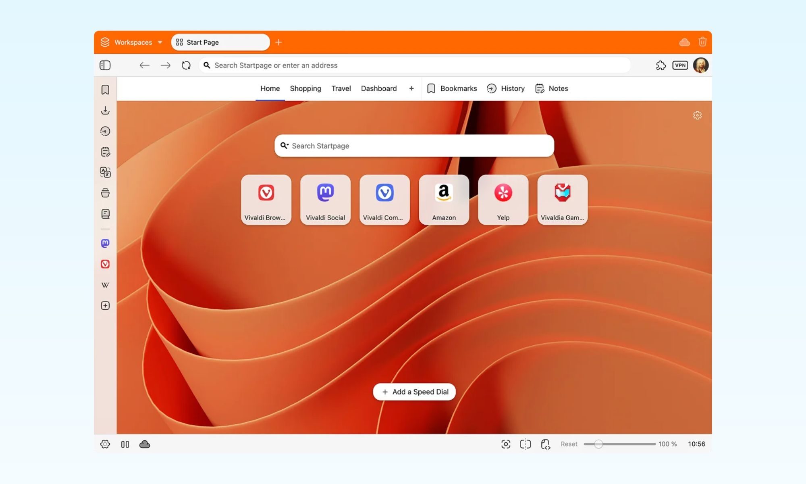
Task: Add a new speed dial group
Action: [411, 88]
